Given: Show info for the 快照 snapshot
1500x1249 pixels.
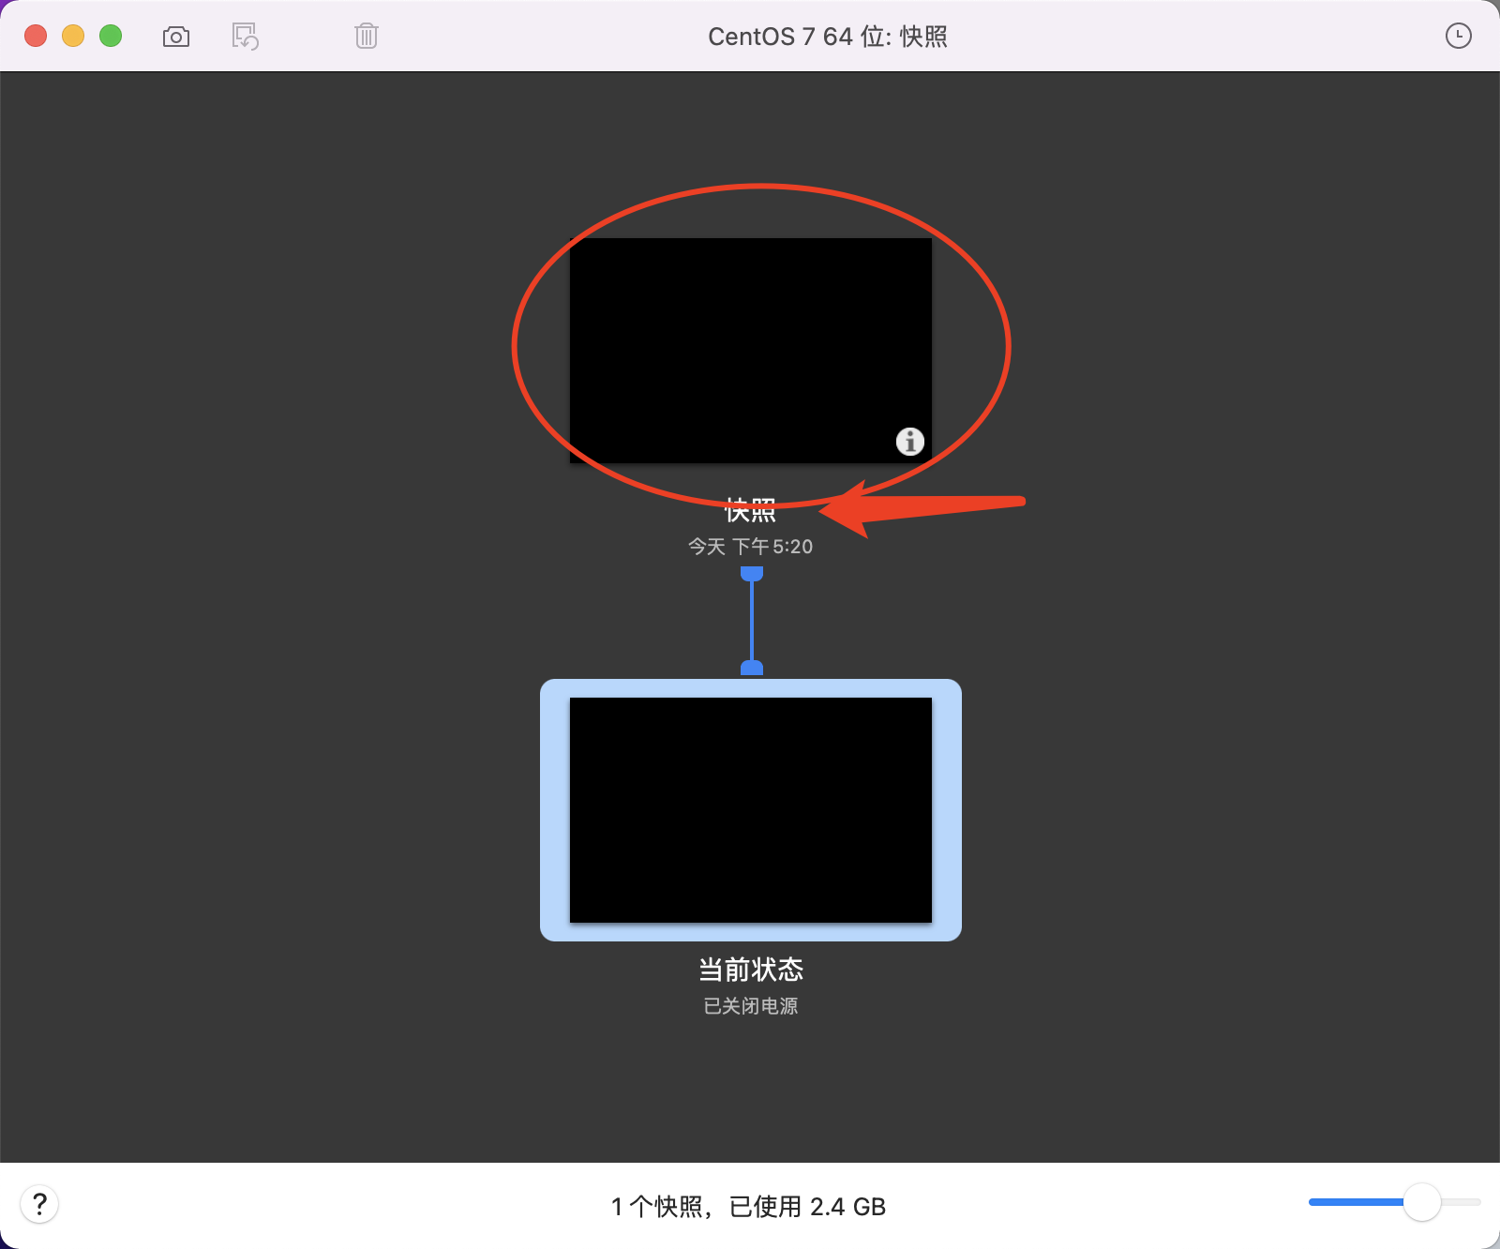Looking at the screenshot, I should 910,441.
